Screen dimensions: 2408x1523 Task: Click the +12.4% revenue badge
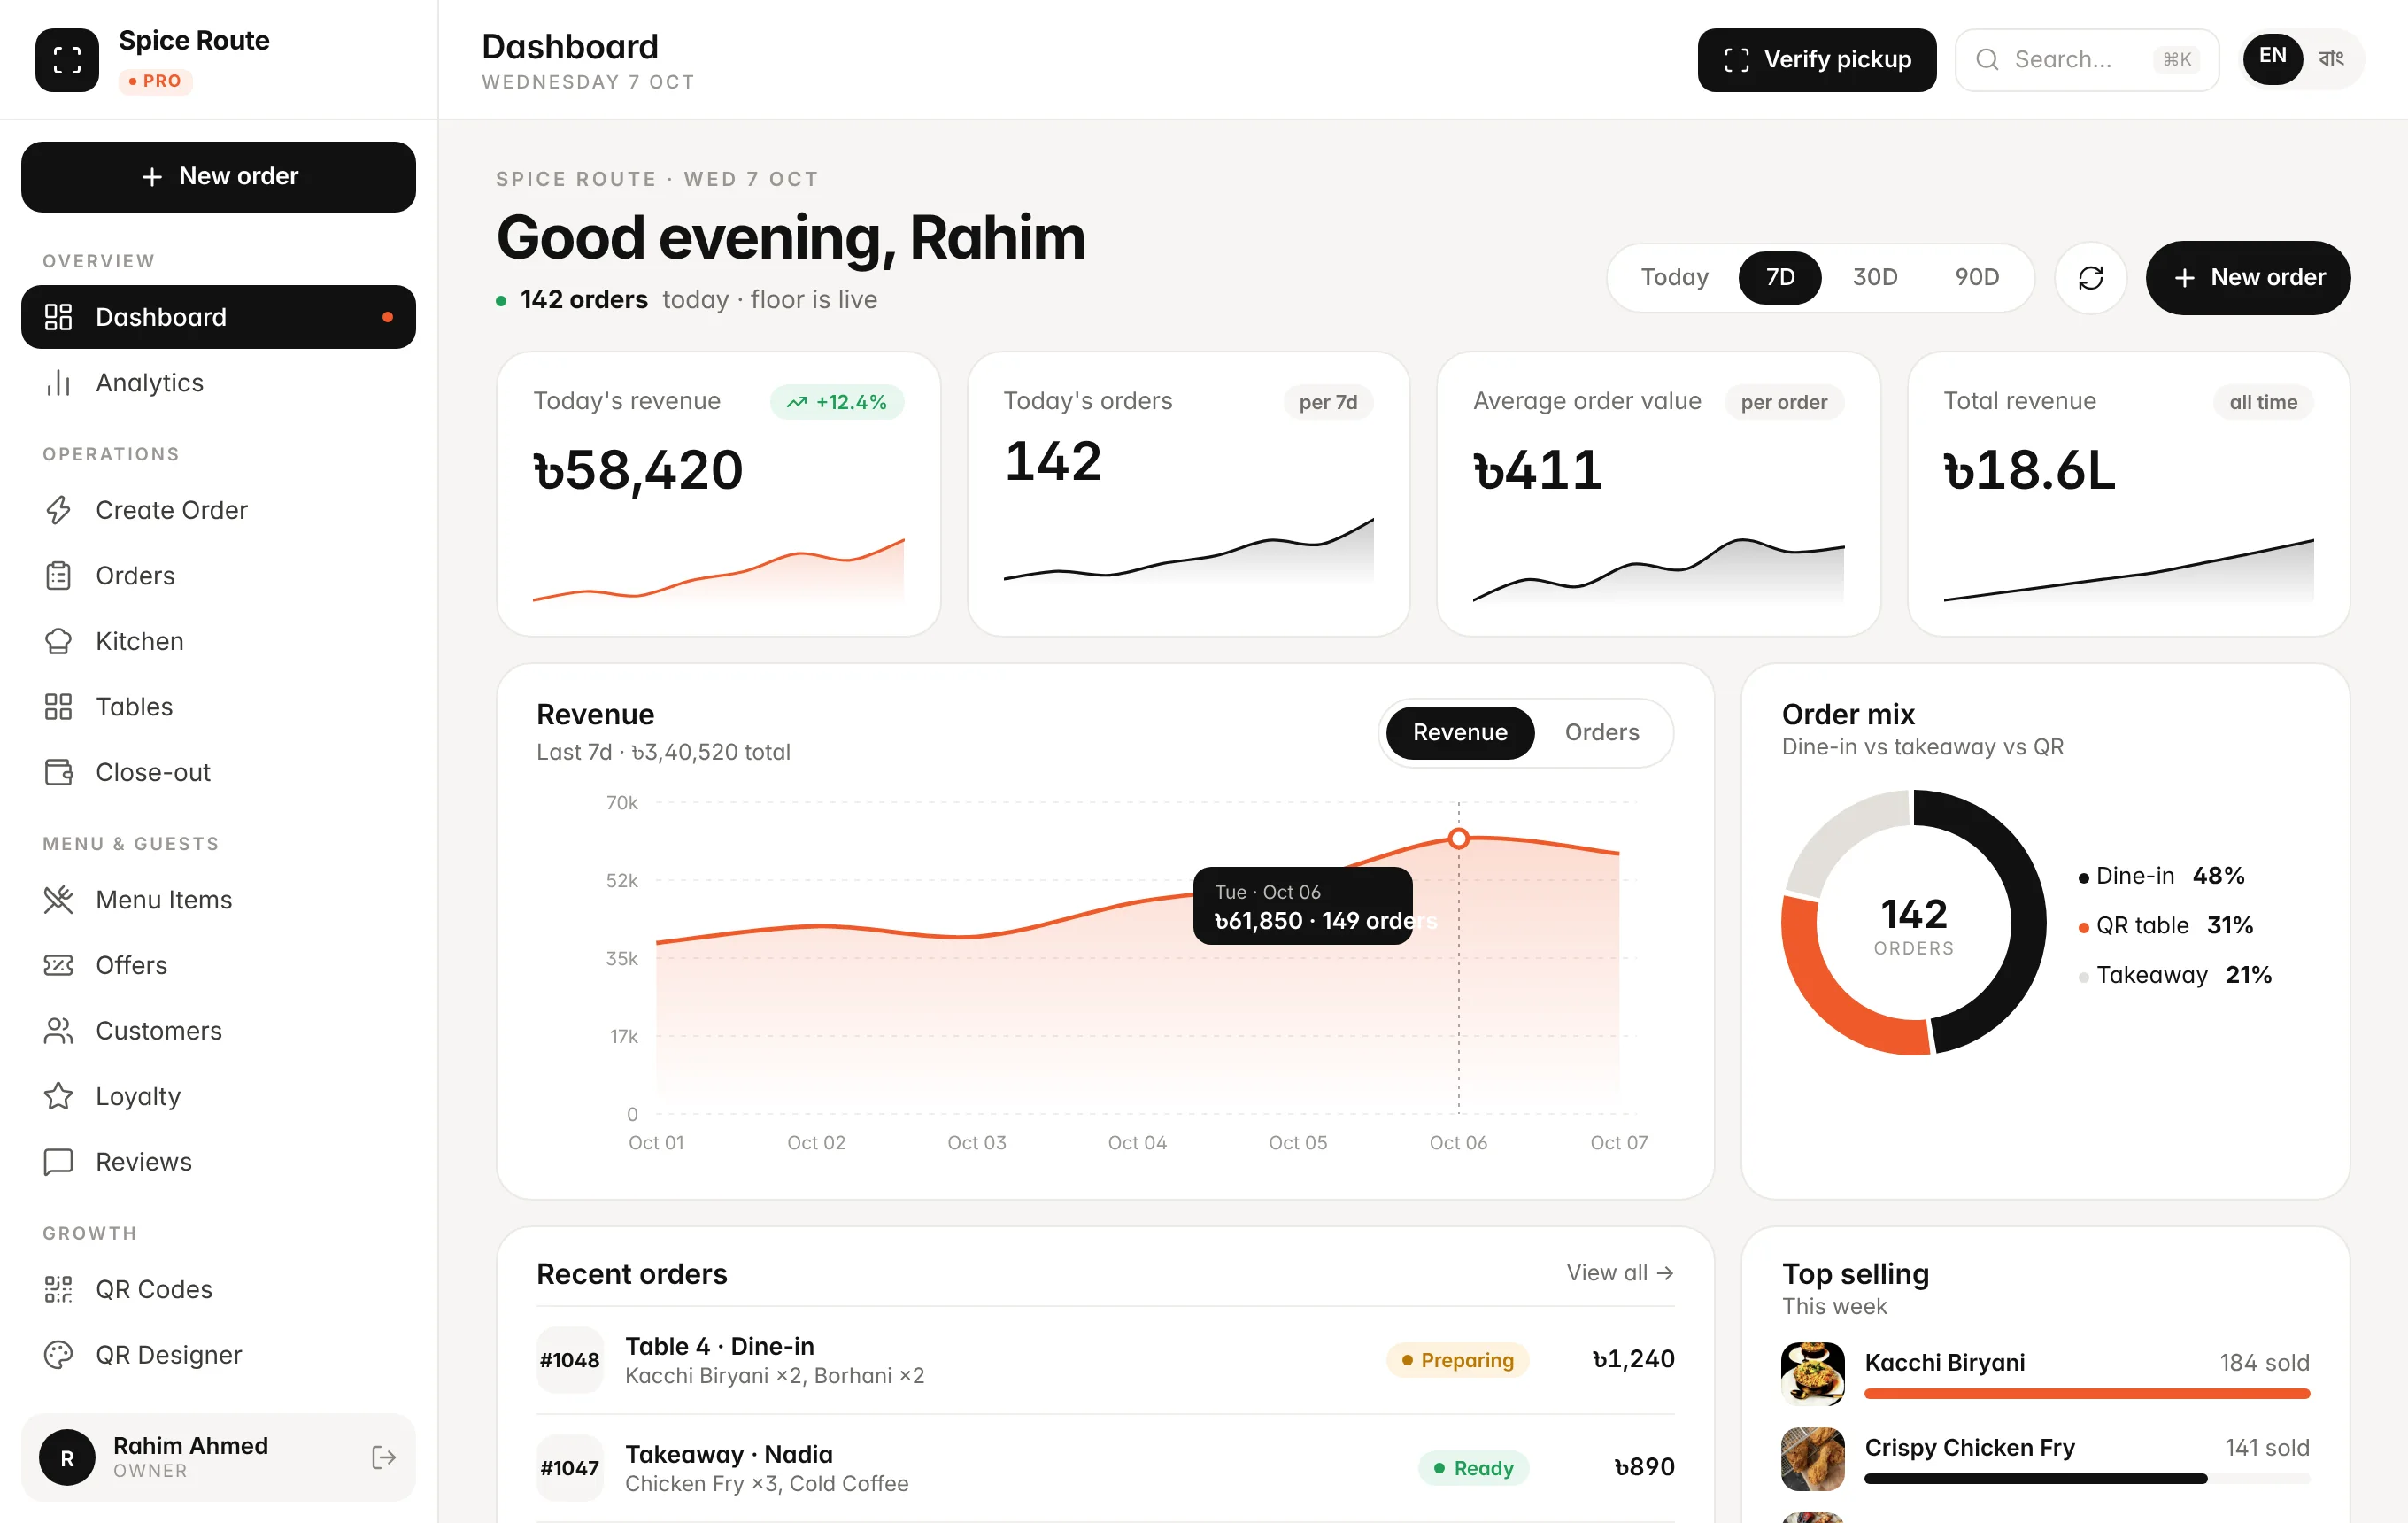point(836,402)
